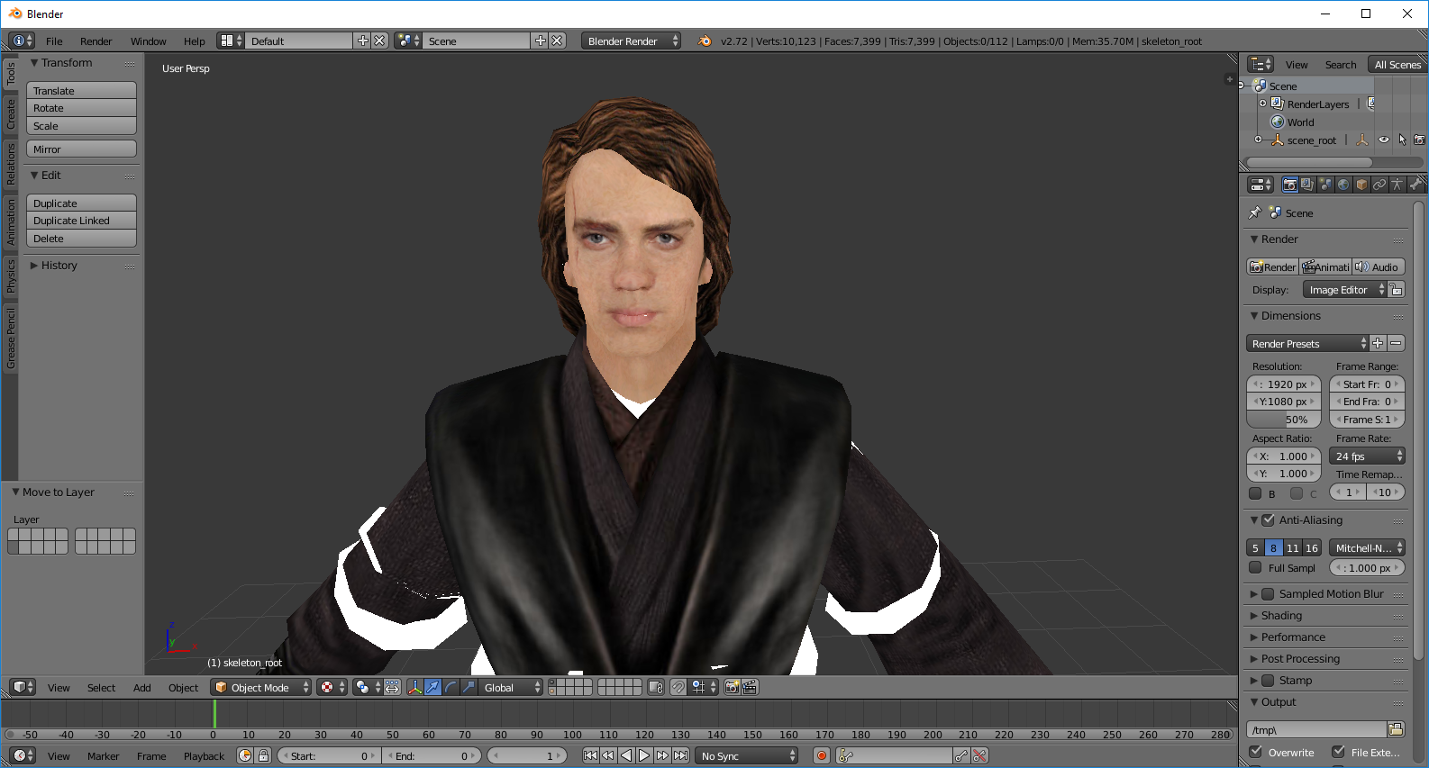Expand the scene_root tree item in outliner
Viewport: 1429px width, 768px height.
pyautogui.click(x=1259, y=140)
